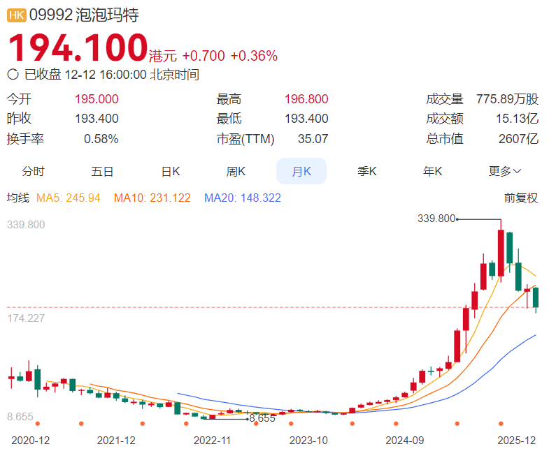Click the 前复权 adjustment option
549x458 pixels.
tap(520, 198)
